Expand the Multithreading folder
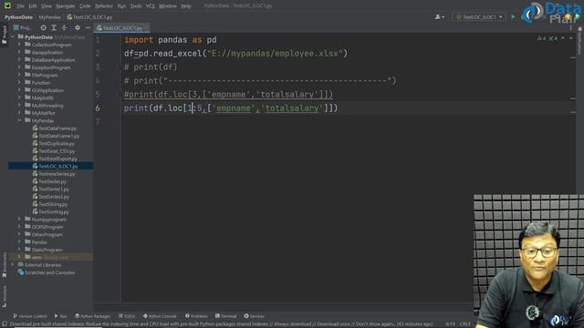 click(19, 106)
